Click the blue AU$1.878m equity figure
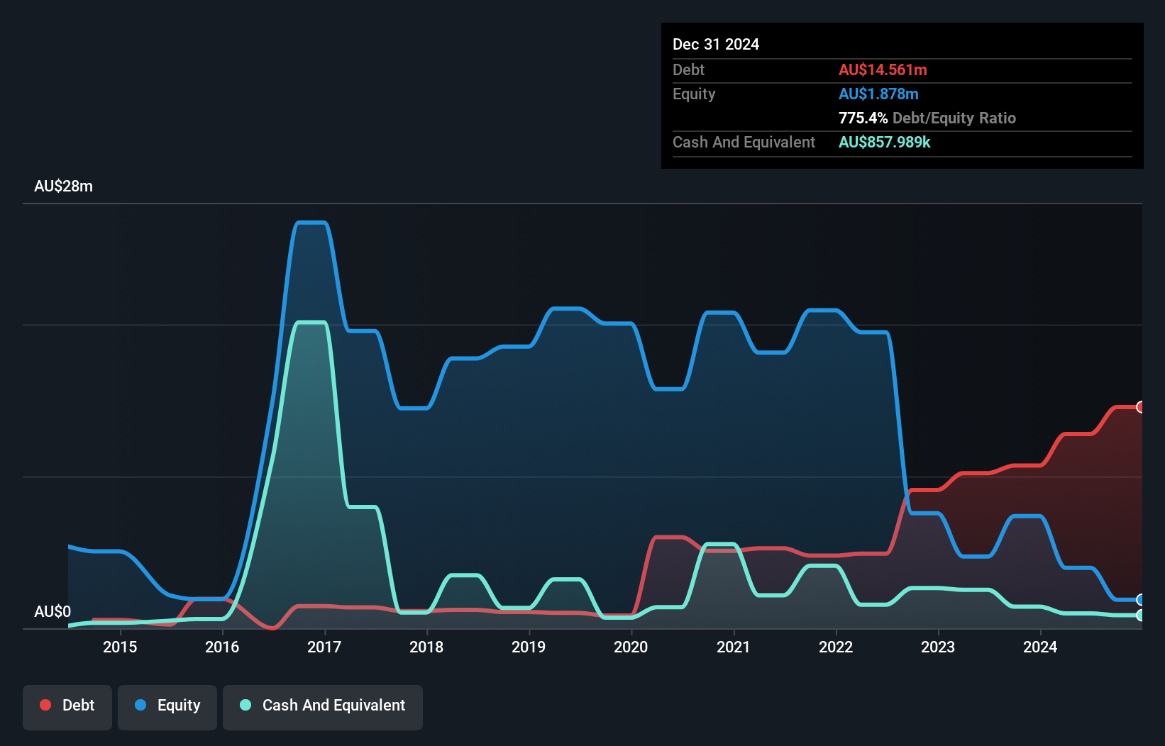 coord(879,94)
